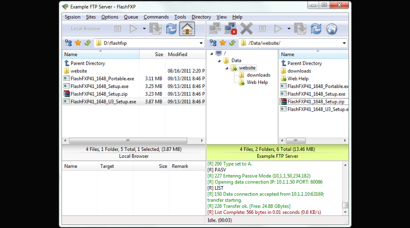
Task: Sort local files by Size column
Action: point(153,54)
